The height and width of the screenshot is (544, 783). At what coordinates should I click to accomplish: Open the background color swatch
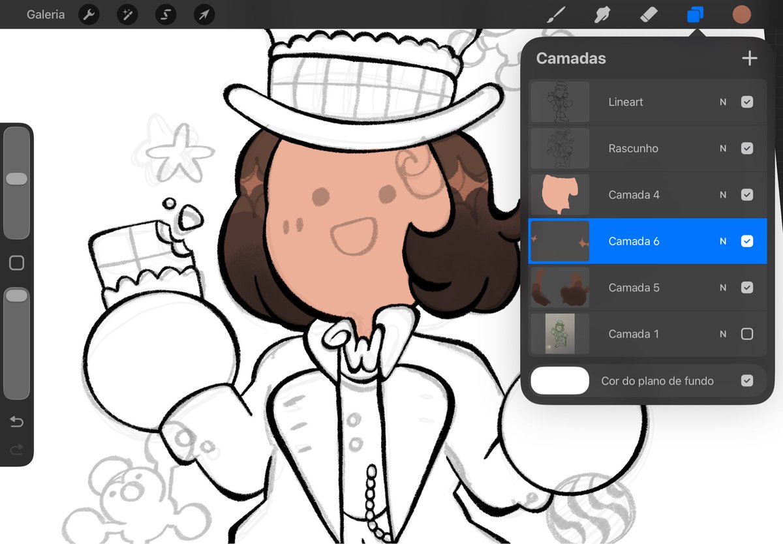pyautogui.click(x=560, y=380)
